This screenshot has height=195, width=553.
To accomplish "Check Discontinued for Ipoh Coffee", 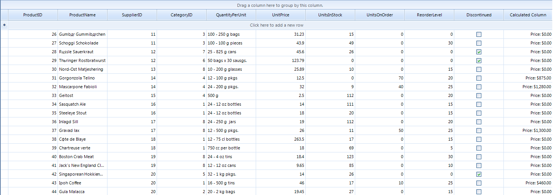I will click(479, 183).
